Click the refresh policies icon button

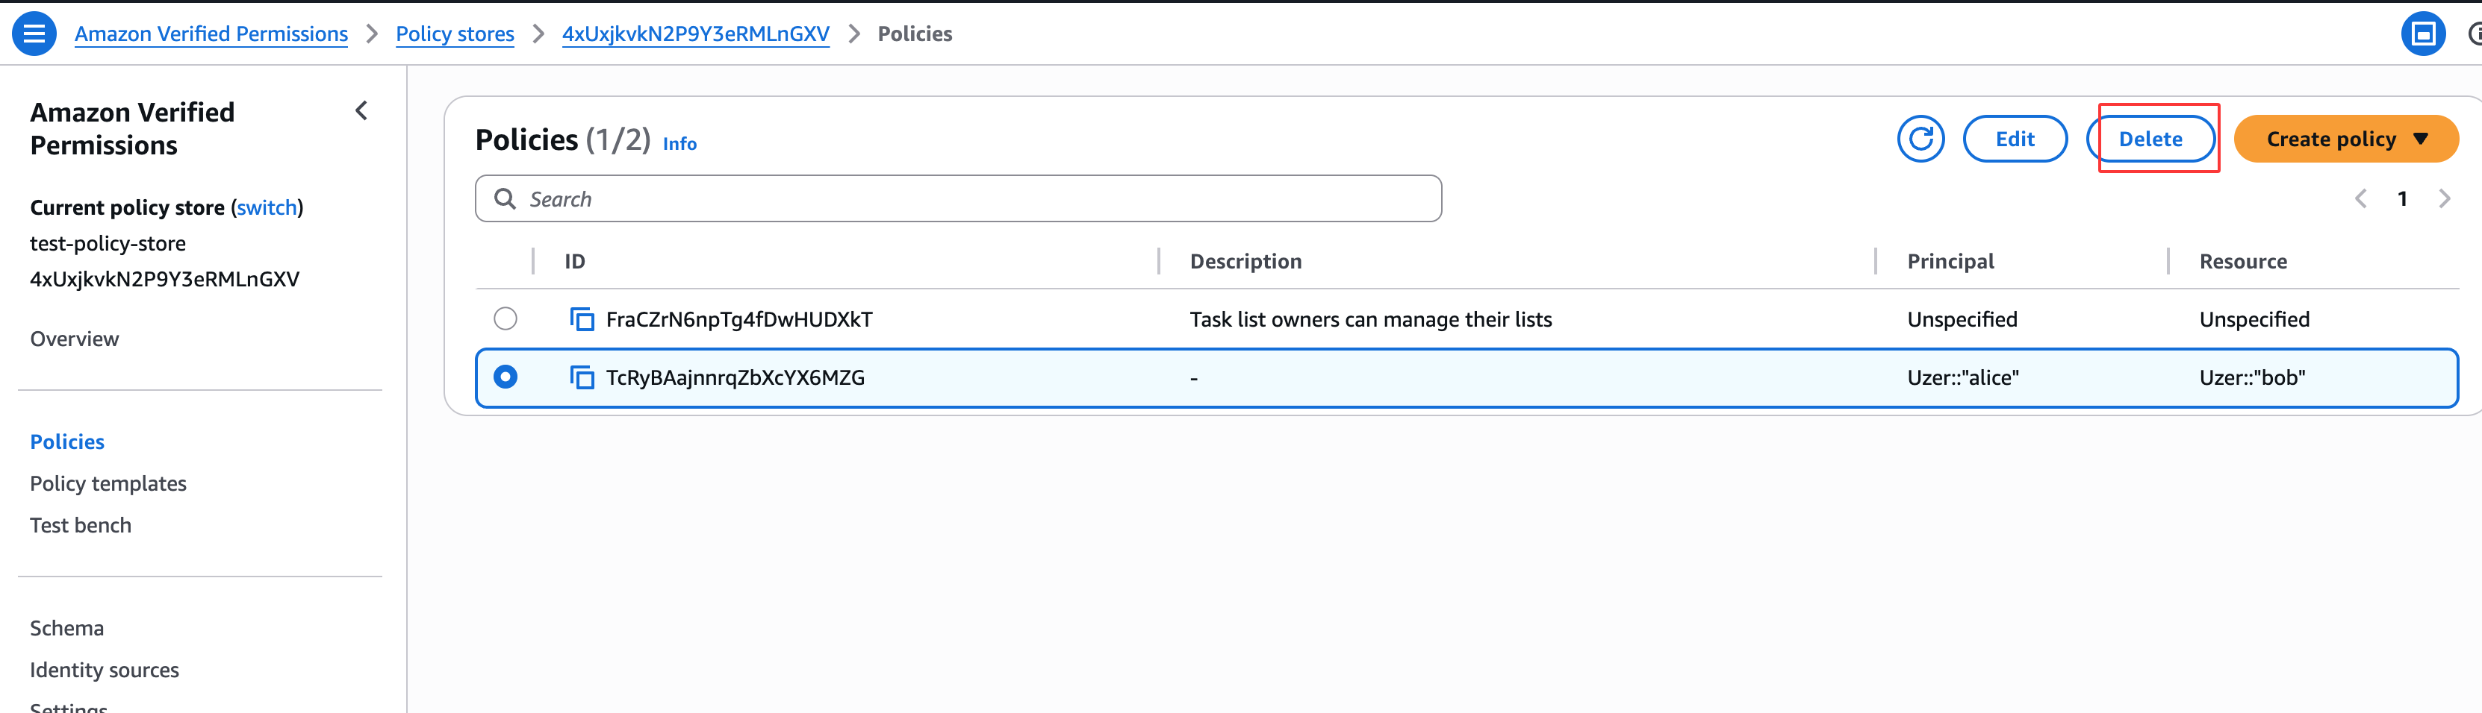[x=1920, y=139]
